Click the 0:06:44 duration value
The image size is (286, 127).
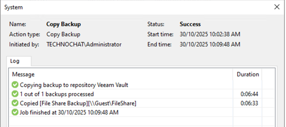250,94
